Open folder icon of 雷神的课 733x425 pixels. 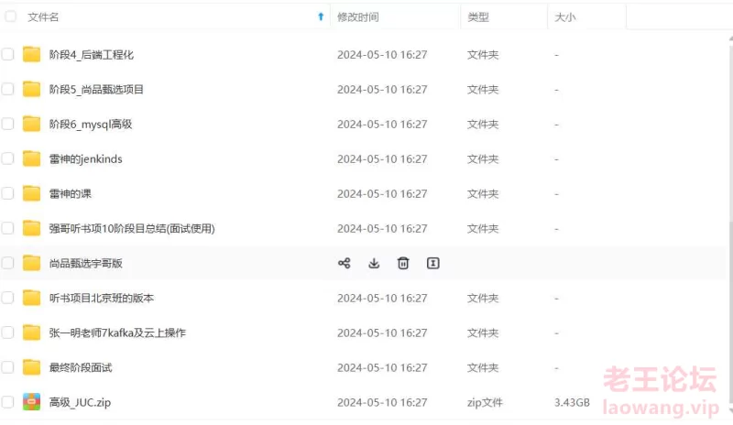point(31,193)
